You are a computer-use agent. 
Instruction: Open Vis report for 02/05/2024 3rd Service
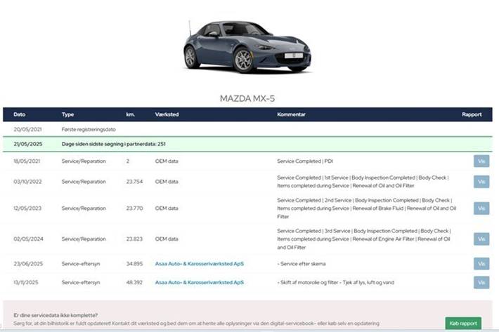tap(481, 239)
